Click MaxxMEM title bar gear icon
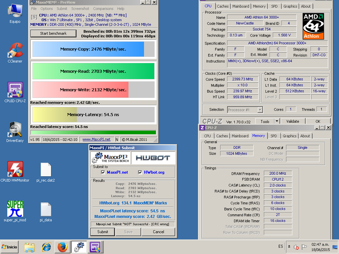The image size is (339, 254). click(x=33, y=2)
